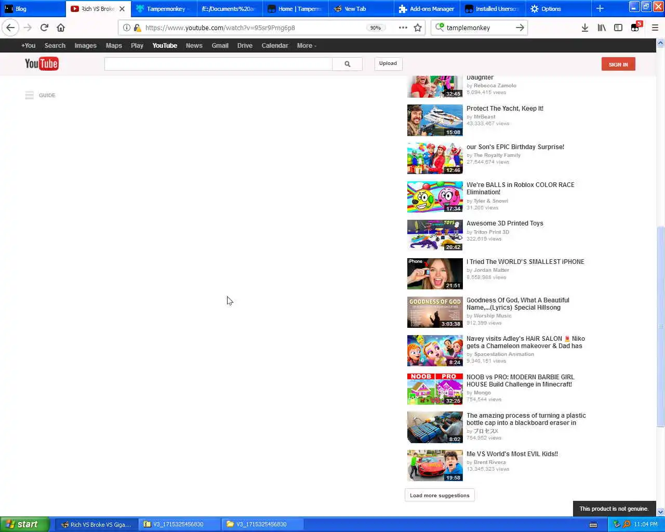665x532 pixels.
Task: Open +You in the Google bar
Action: [28, 46]
